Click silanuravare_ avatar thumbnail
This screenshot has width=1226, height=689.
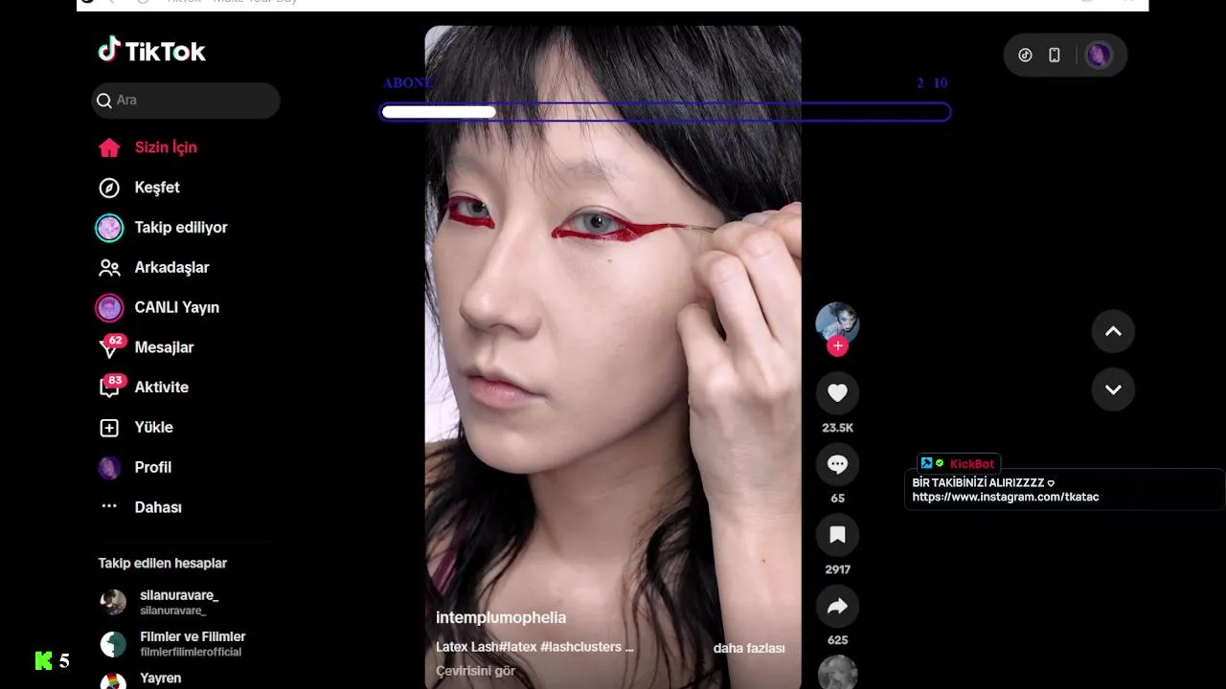coord(113,602)
